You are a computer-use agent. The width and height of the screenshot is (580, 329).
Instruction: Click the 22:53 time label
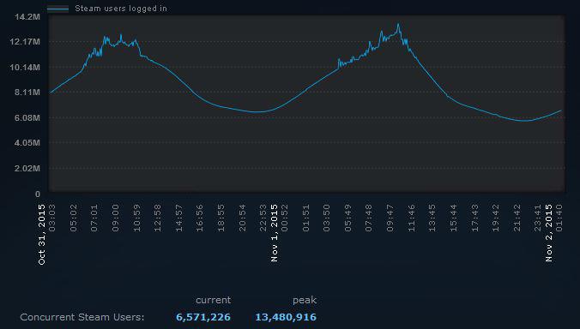(263, 218)
